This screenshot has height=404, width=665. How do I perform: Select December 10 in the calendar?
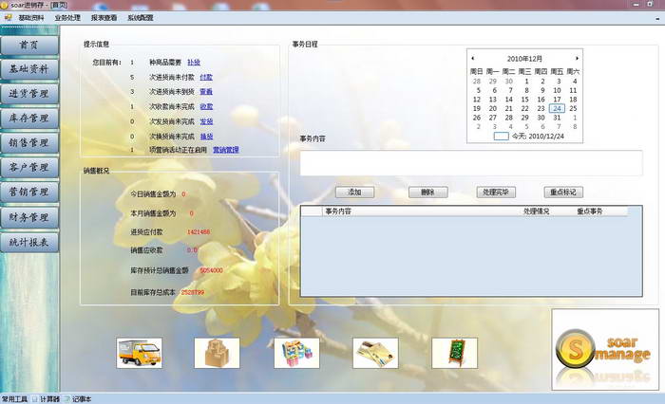pos(557,91)
